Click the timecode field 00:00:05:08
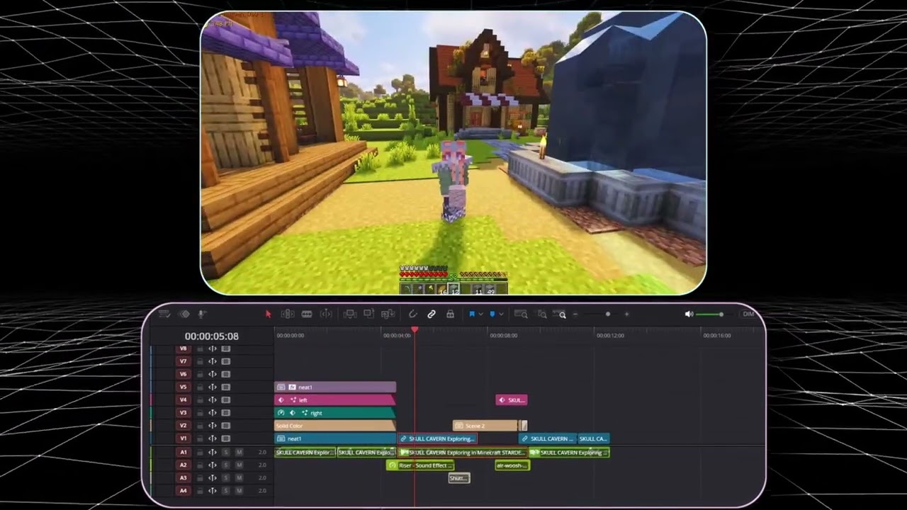 click(x=212, y=336)
